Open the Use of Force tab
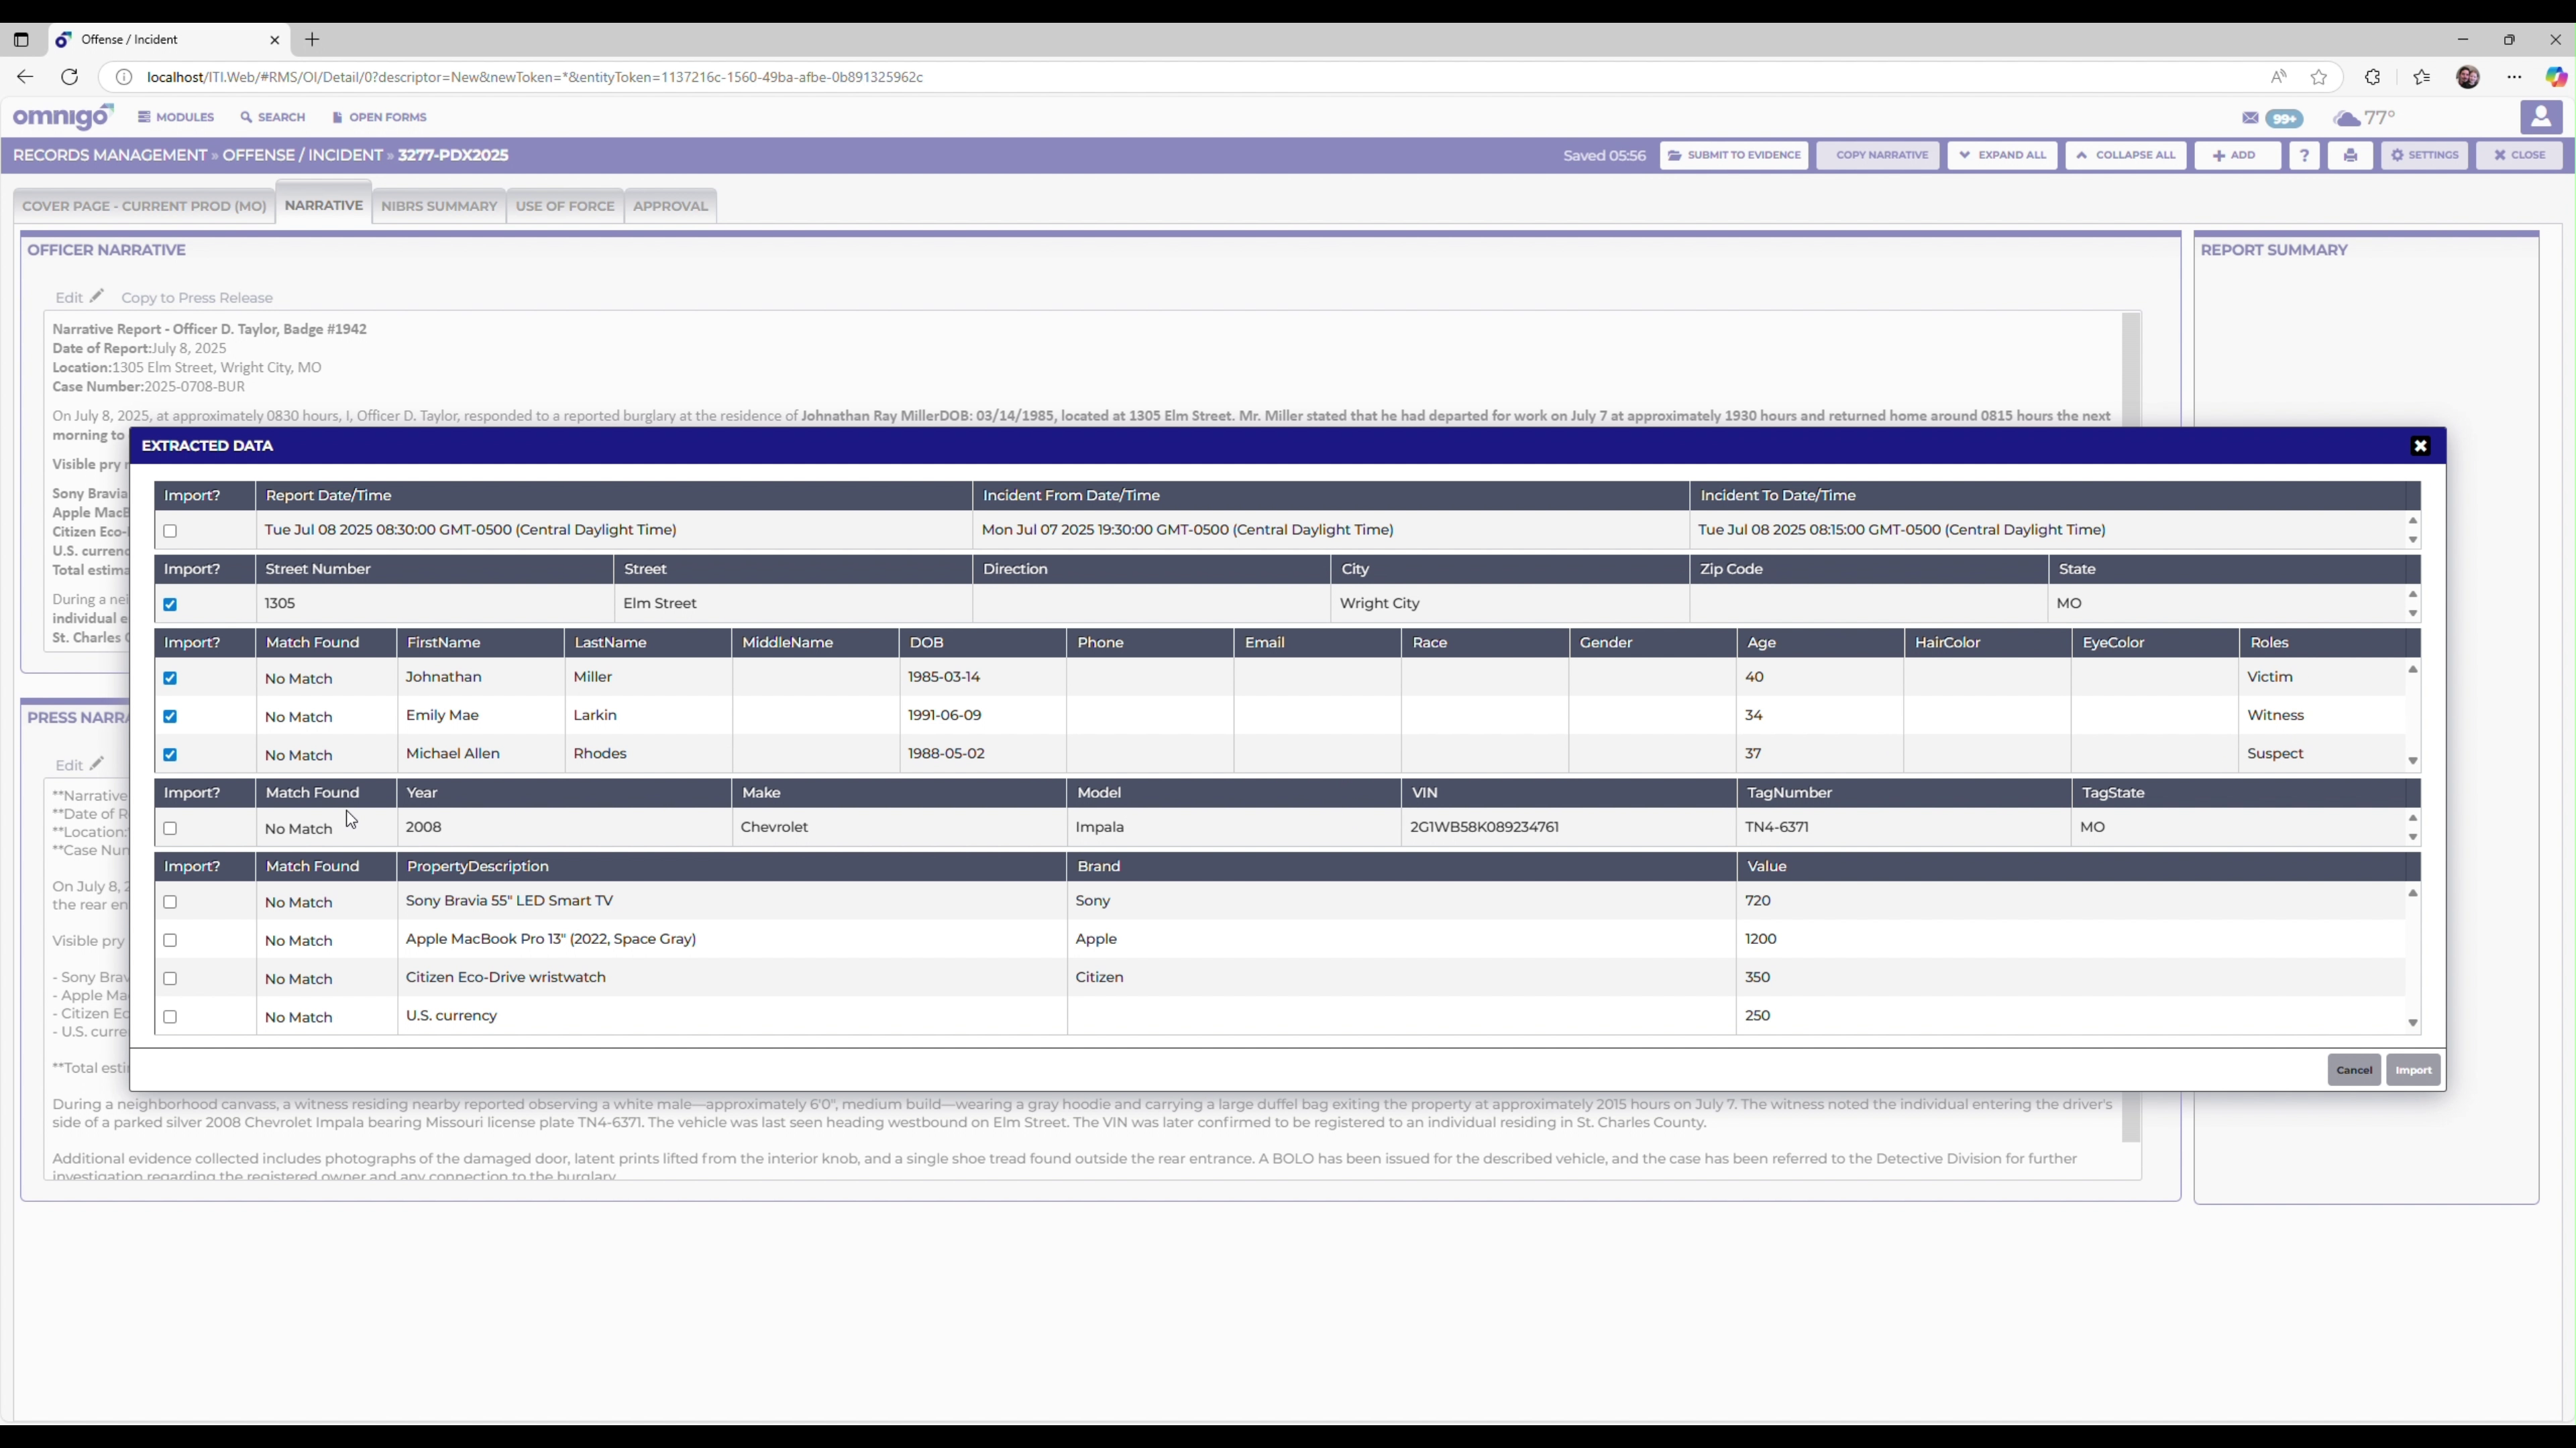 (x=564, y=206)
